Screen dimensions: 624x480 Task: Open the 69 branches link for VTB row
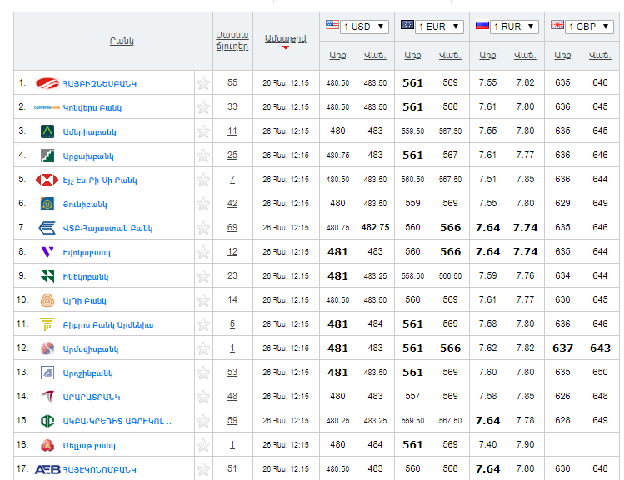point(232,227)
